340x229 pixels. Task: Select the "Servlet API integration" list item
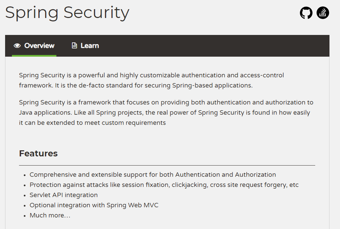point(64,195)
